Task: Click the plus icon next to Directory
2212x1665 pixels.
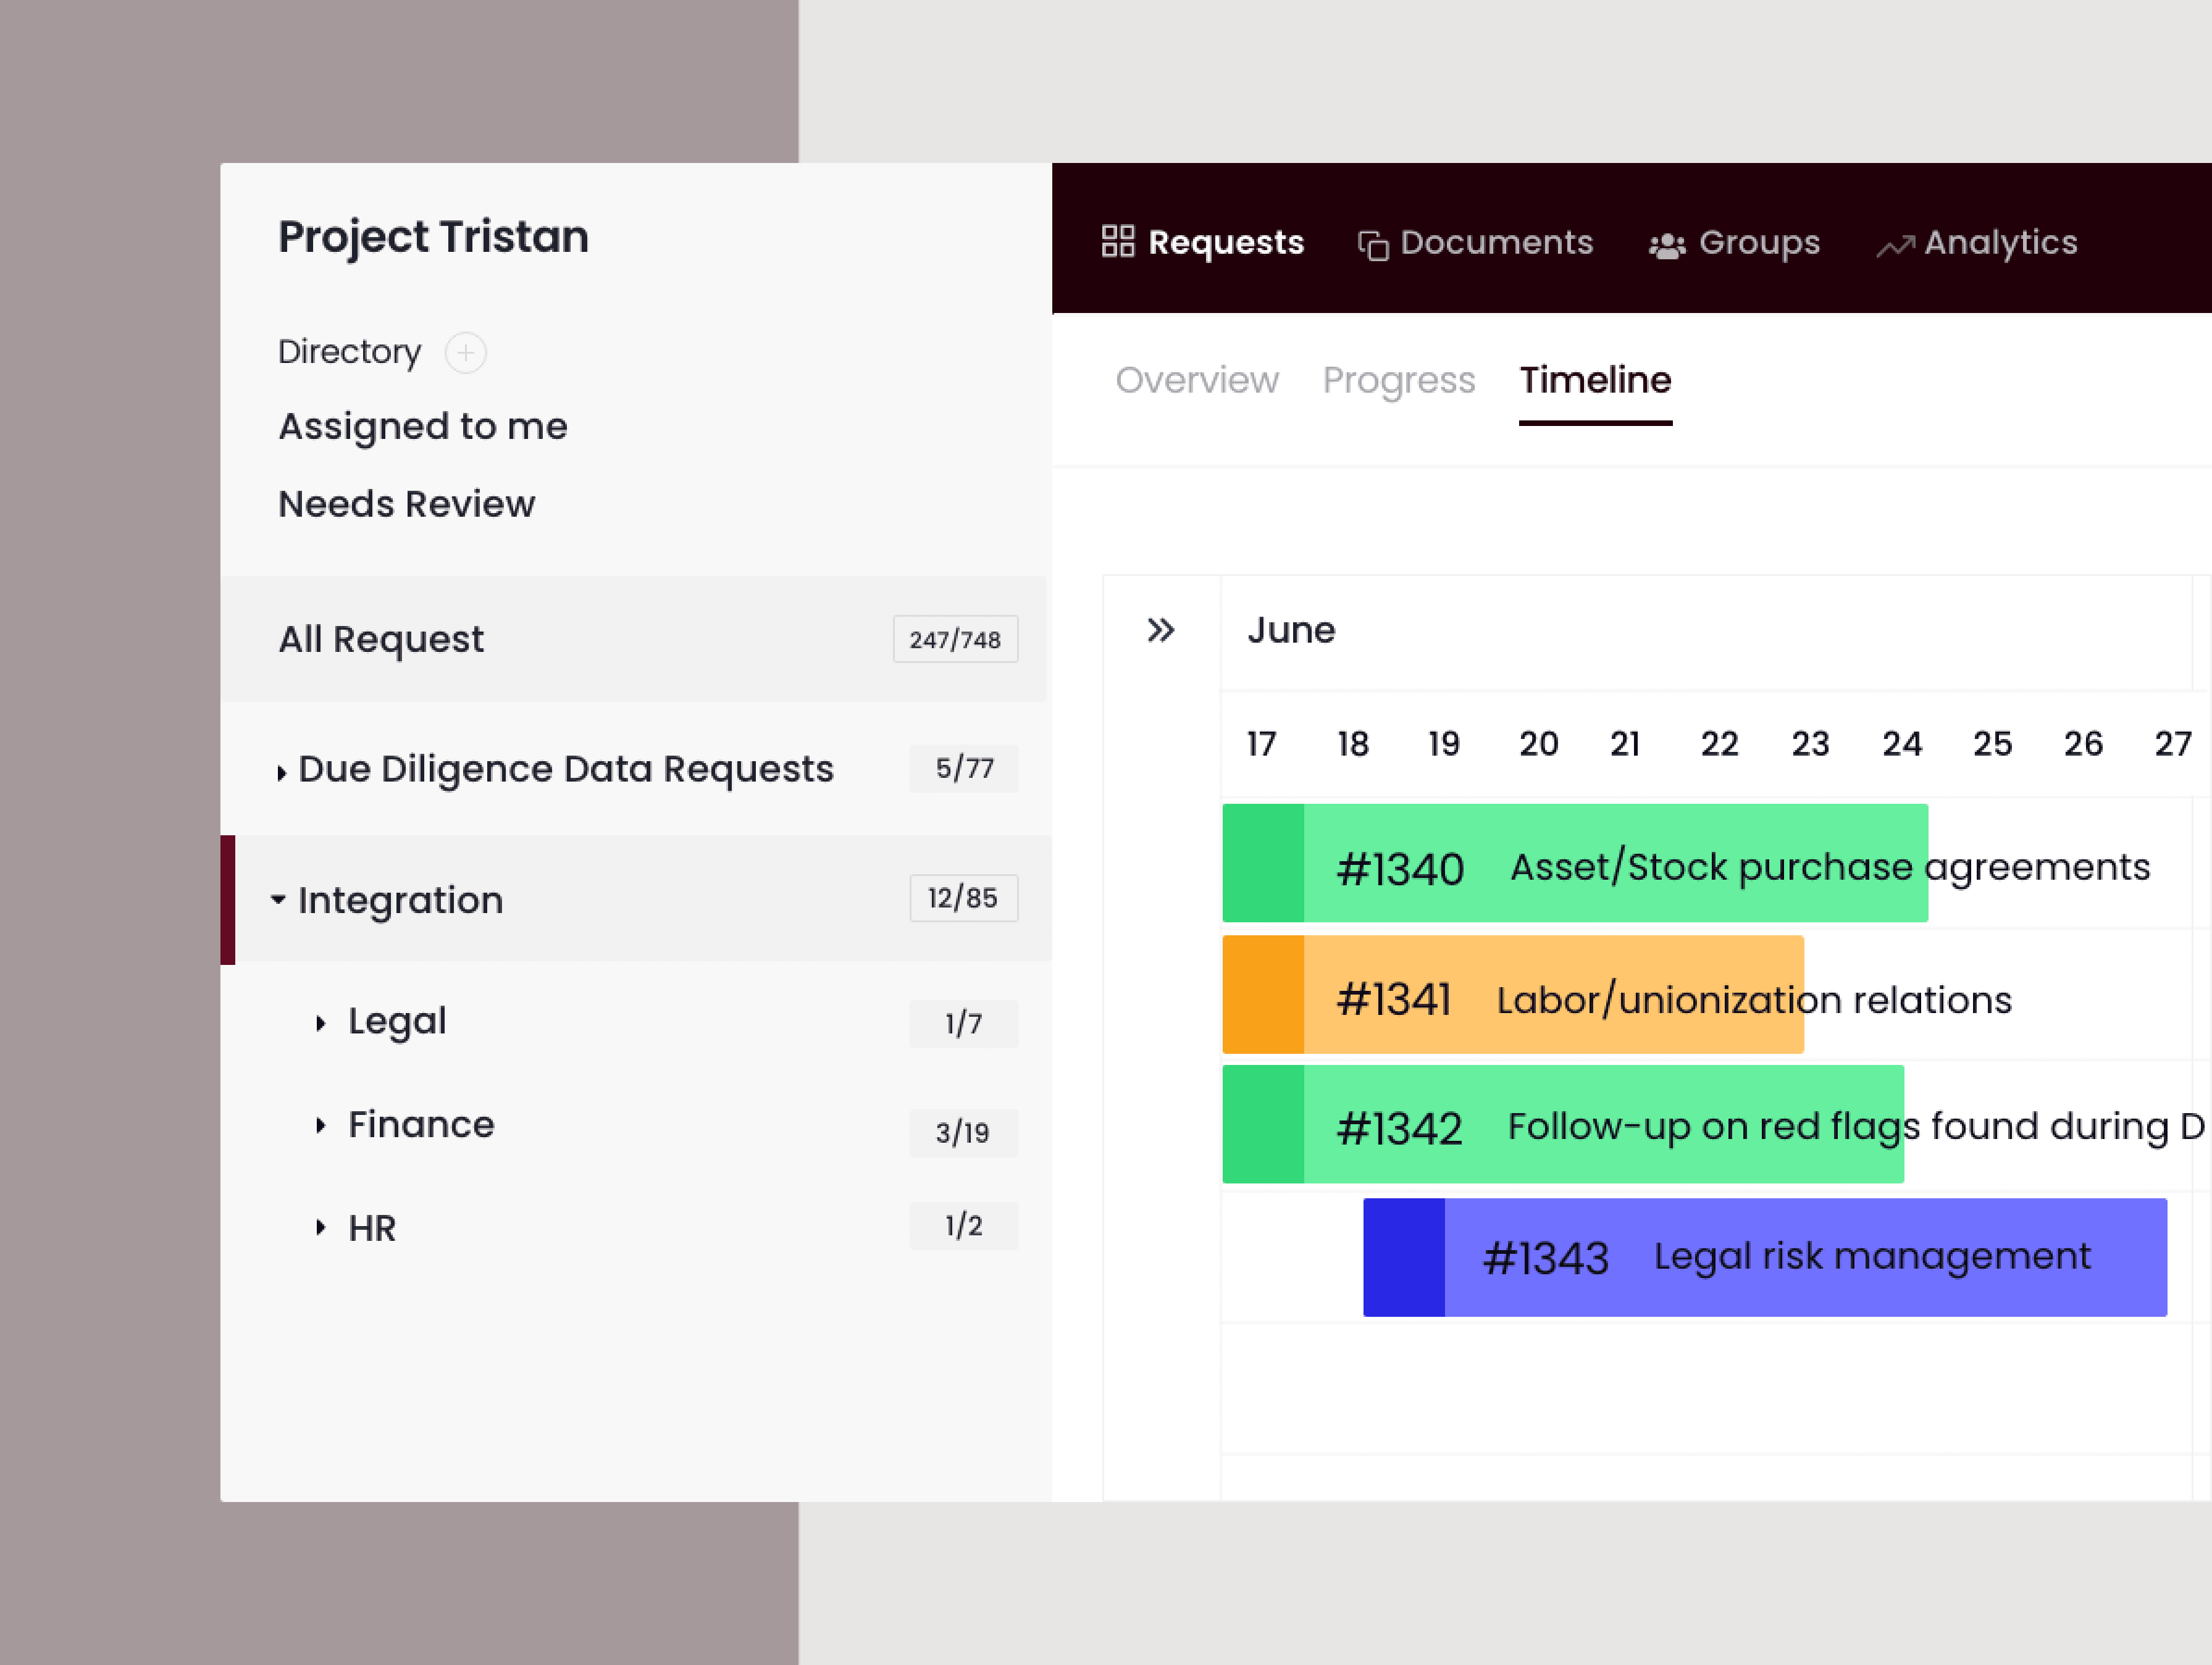Action: [x=465, y=353]
